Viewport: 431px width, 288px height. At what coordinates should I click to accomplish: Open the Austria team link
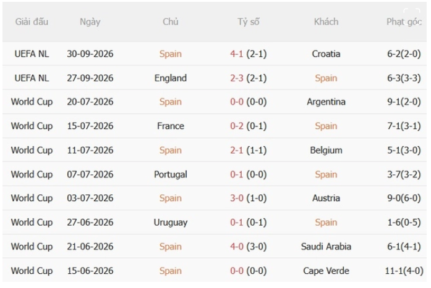(326, 198)
